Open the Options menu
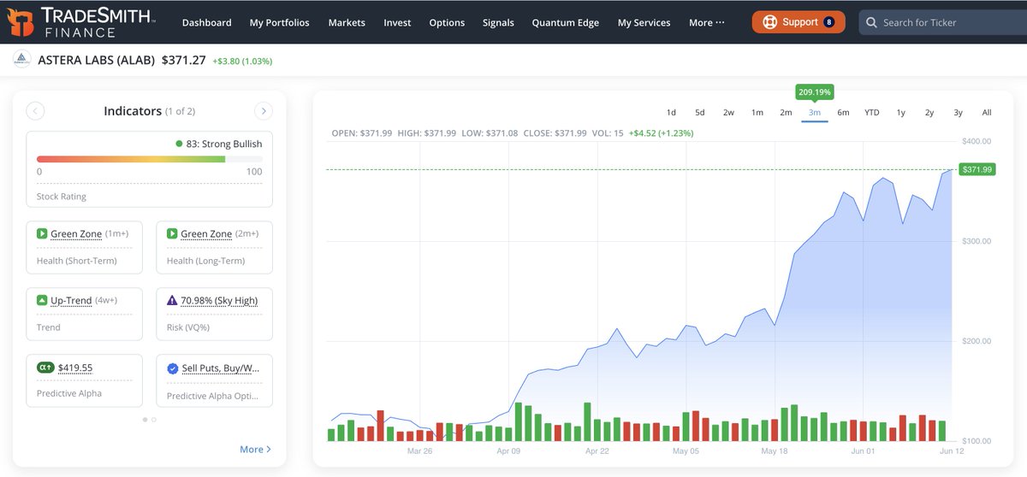 447,22
